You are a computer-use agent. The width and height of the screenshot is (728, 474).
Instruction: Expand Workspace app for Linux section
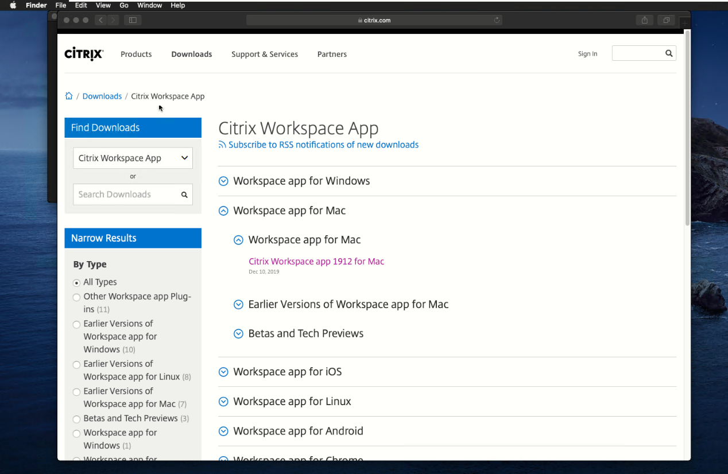point(223,402)
